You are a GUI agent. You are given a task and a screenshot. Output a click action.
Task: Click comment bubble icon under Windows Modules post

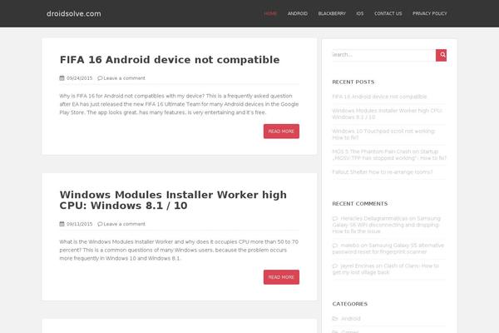point(100,224)
